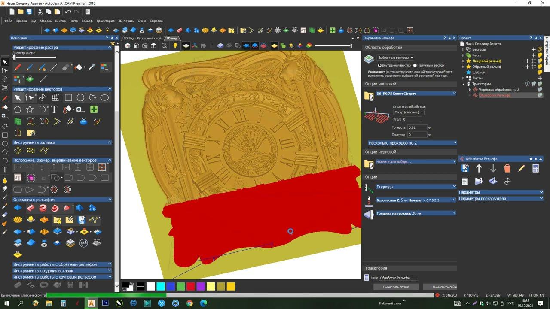Toggle visibility bulb for Лицевой рельеф

(x=540, y=61)
